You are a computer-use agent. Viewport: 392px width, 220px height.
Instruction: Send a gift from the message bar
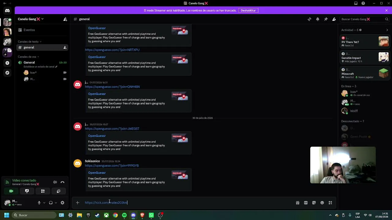[297, 203]
